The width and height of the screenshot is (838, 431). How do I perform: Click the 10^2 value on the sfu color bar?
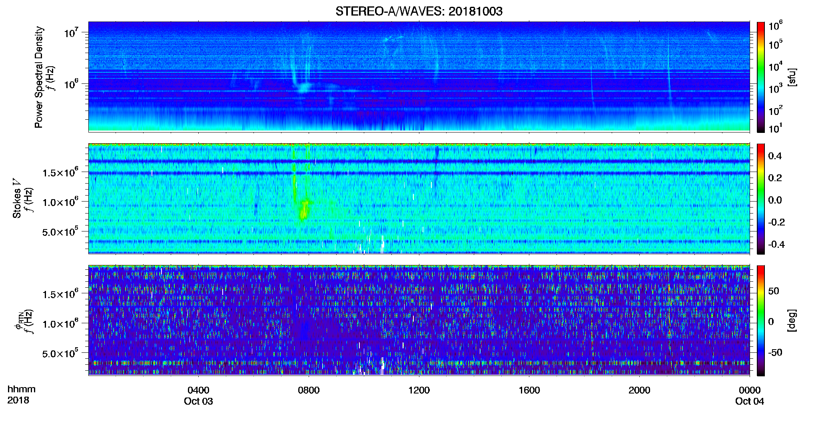[776, 110]
